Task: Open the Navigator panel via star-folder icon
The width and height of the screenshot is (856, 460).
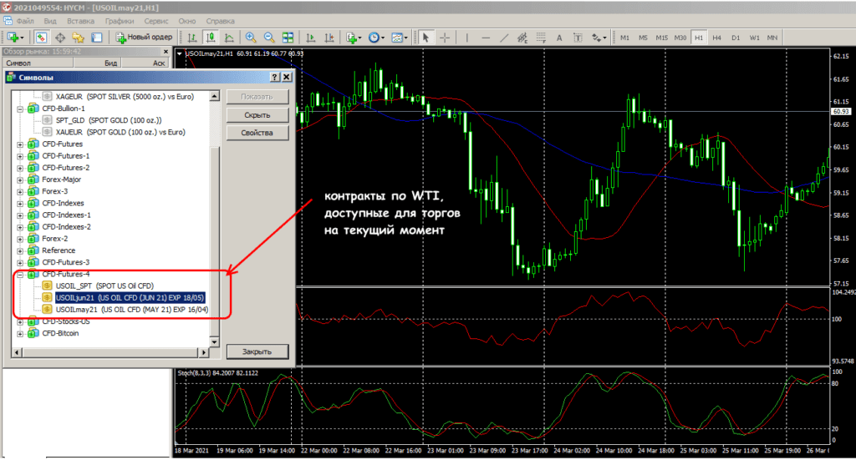Action: click(x=78, y=38)
